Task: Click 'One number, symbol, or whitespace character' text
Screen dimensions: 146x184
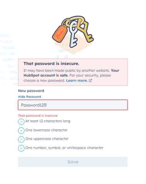Action: (64, 148)
